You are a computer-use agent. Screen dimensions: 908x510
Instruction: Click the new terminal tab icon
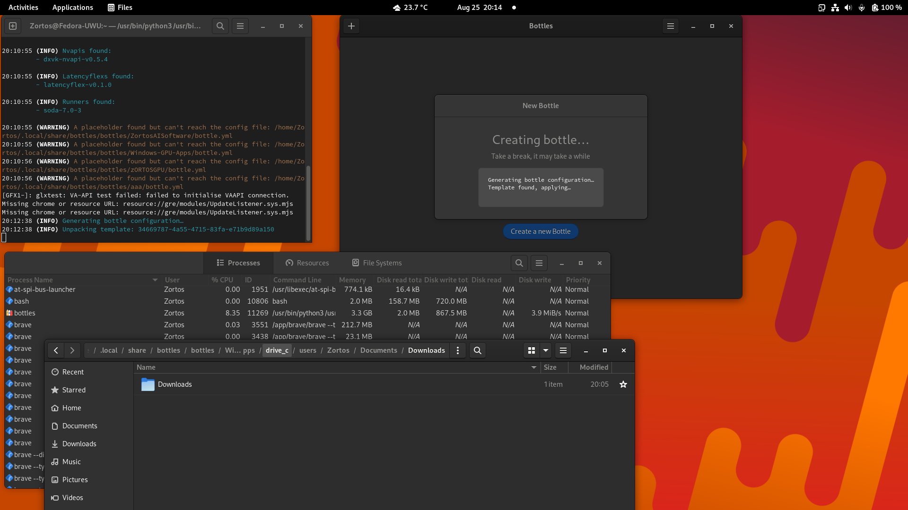point(13,26)
